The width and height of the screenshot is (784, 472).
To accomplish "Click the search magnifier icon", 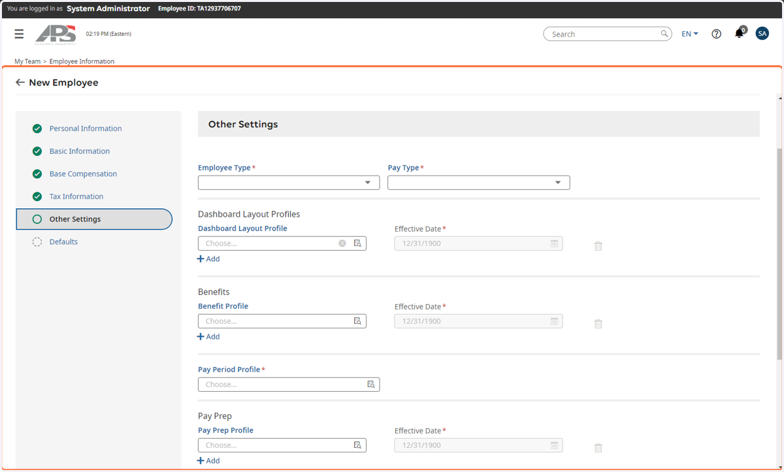I will (x=664, y=34).
